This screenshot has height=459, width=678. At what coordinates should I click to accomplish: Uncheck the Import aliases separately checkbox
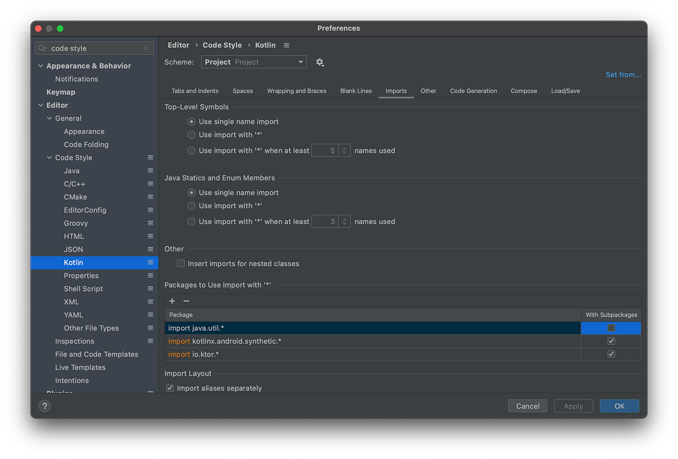[170, 388]
